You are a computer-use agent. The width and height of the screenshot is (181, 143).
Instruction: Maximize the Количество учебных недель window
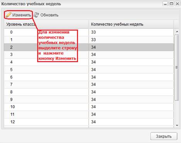[x=171, y=4]
